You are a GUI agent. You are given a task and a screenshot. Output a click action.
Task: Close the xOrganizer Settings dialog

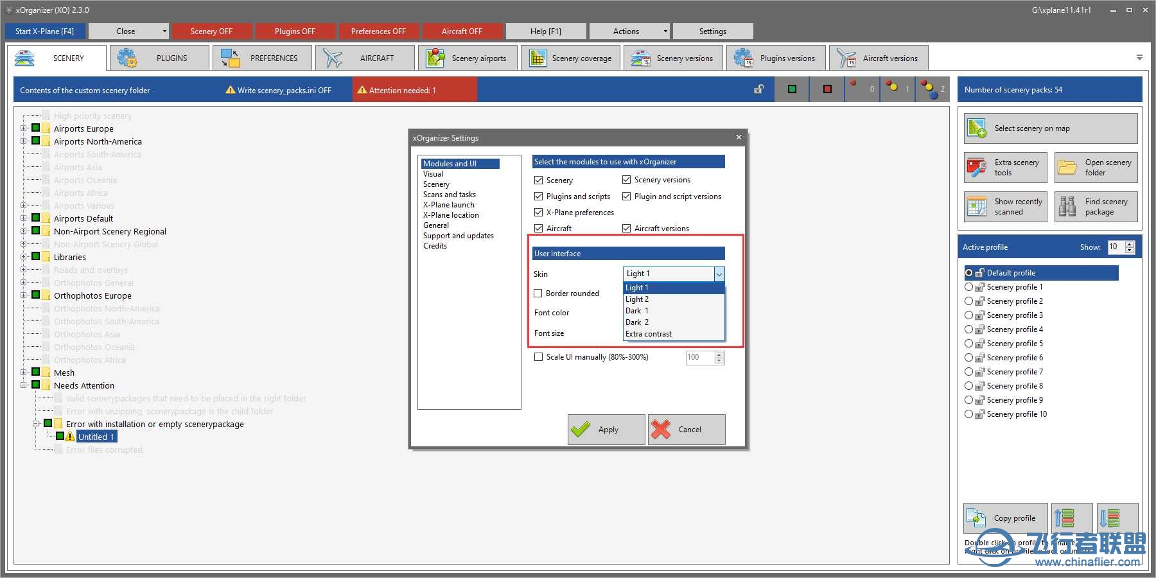pyautogui.click(x=739, y=137)
